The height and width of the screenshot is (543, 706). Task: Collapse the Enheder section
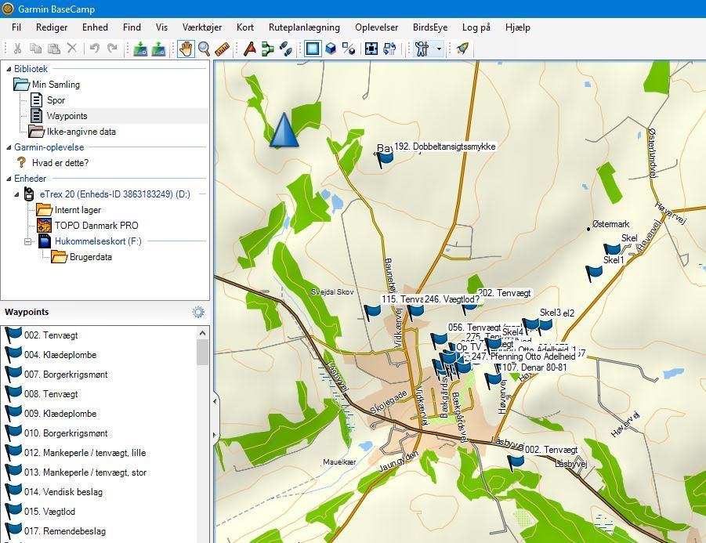coord(9,179)
